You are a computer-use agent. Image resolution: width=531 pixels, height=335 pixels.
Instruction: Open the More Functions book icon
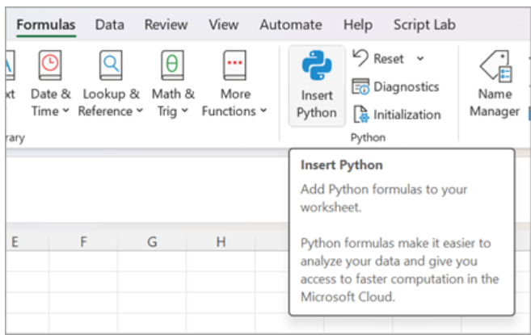coord(234,65)
